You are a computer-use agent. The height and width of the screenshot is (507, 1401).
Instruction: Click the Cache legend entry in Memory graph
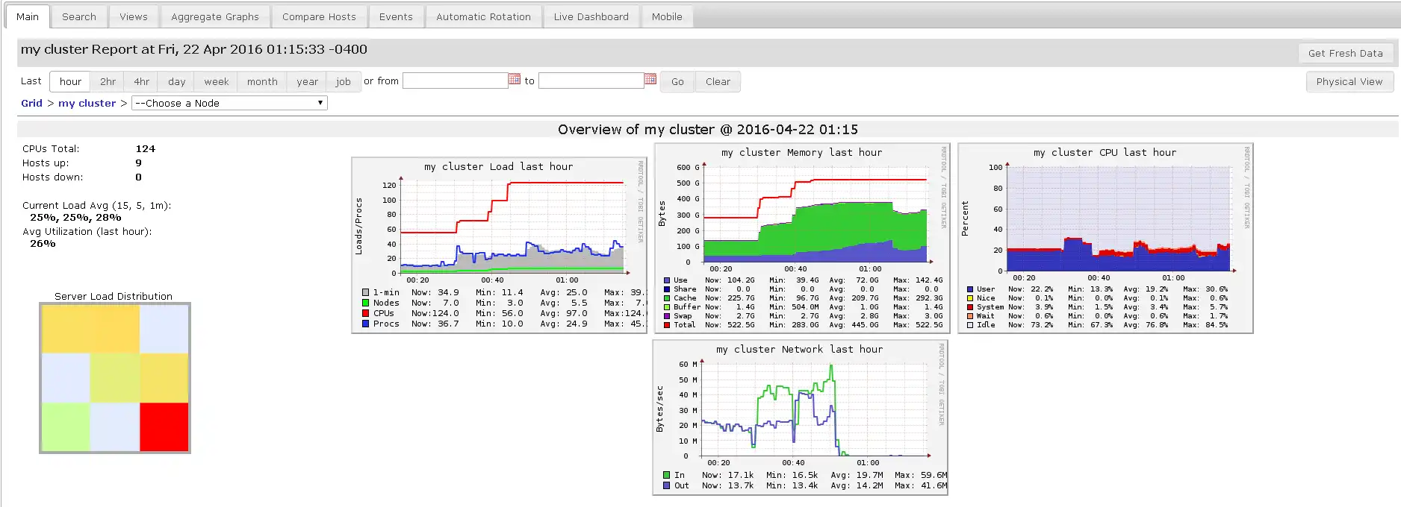coord(680,297)
